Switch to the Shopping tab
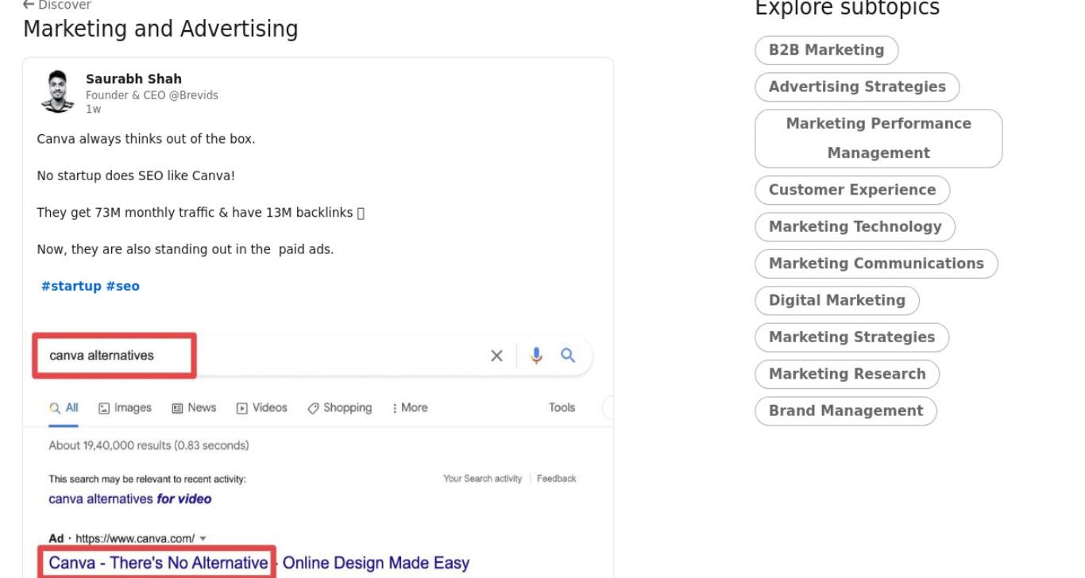 pyautogui.click(x=339, y=407)
